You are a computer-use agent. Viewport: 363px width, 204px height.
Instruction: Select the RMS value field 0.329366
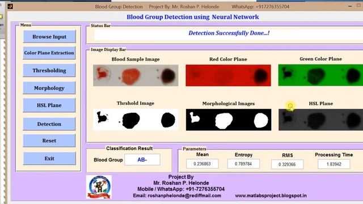pos(288,164)
